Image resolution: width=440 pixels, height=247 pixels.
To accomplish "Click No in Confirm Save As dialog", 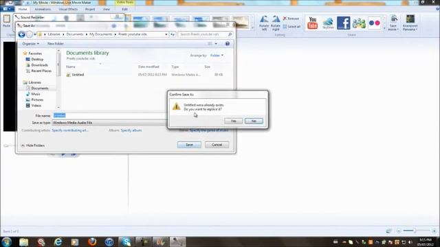I will [254, 121].
